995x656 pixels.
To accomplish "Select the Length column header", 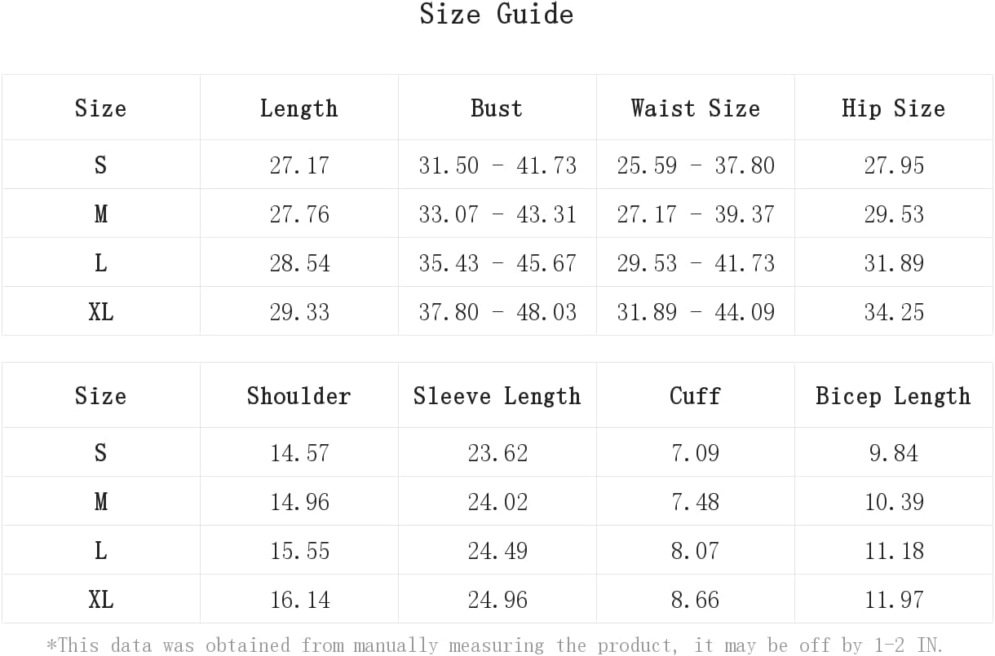I will 298,108.
